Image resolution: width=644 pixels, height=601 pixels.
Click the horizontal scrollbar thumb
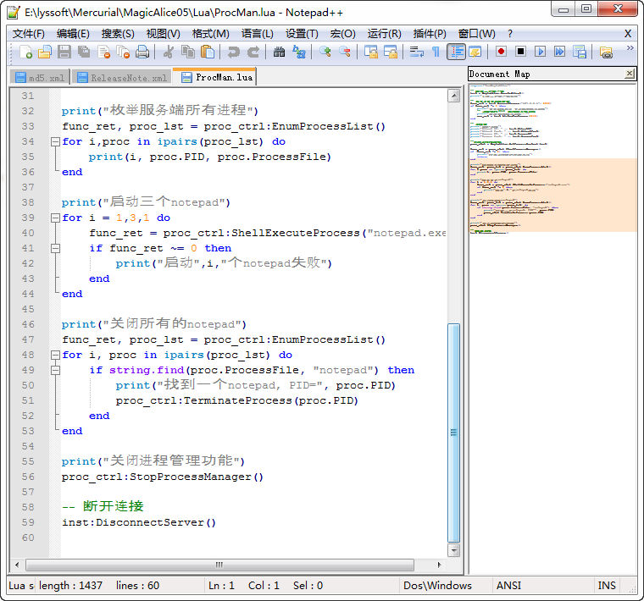(x=219, y=565)
